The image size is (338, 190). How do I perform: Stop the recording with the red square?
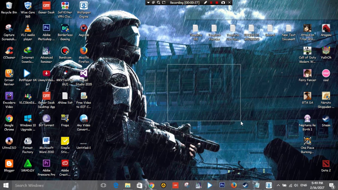[x=217, y=3]
